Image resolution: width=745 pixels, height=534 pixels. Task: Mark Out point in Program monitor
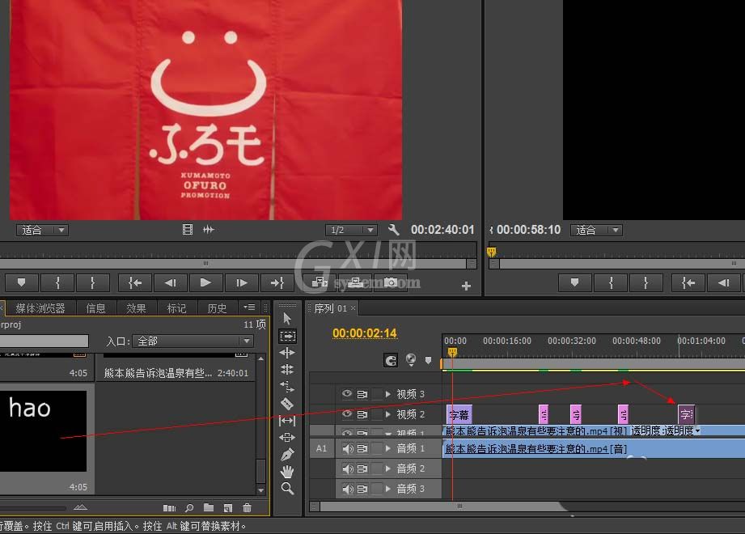coord(646,282)
